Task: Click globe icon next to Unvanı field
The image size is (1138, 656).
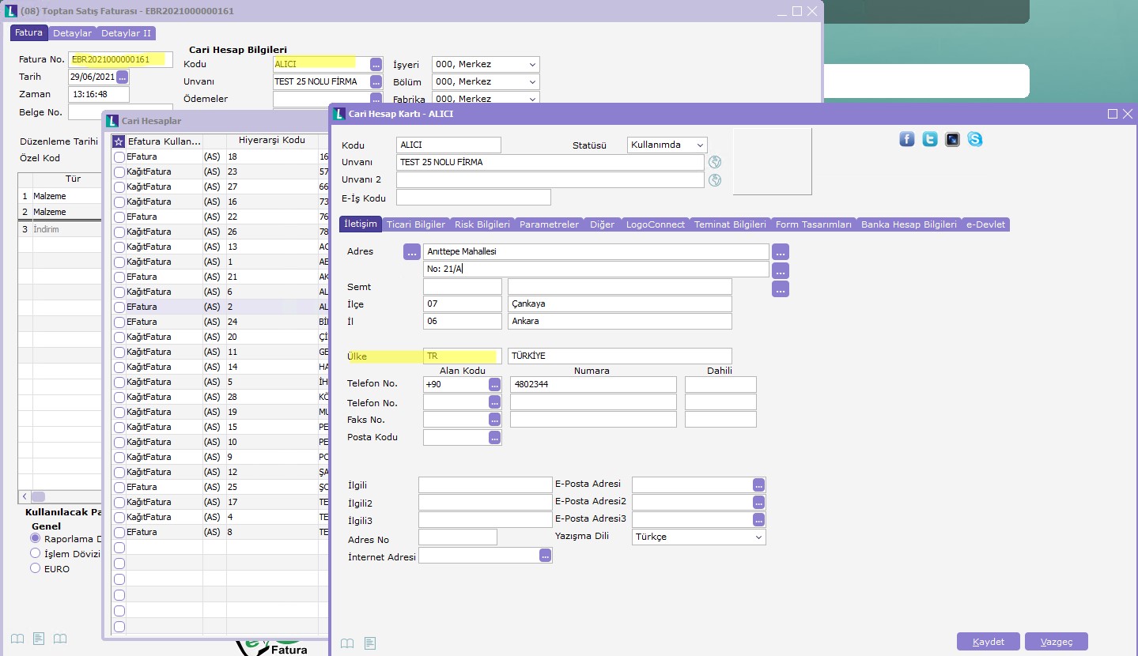Action: coord(715,163)
